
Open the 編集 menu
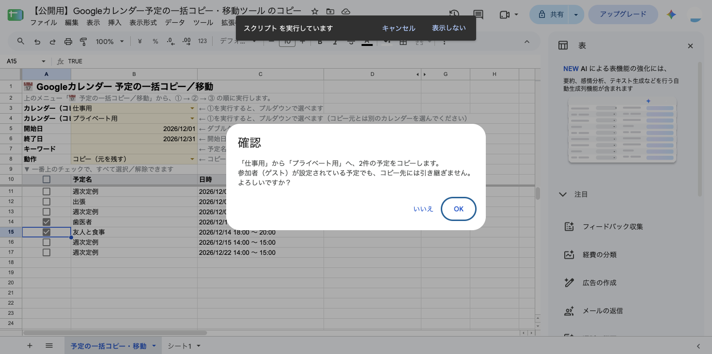(72, 22)
